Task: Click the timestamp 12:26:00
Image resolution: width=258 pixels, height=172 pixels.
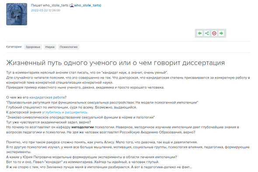Action: click(x=54, y=10)
